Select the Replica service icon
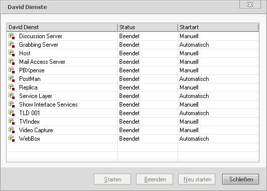Viewport: 267px width, 191px height. click(x=12, y=87)
